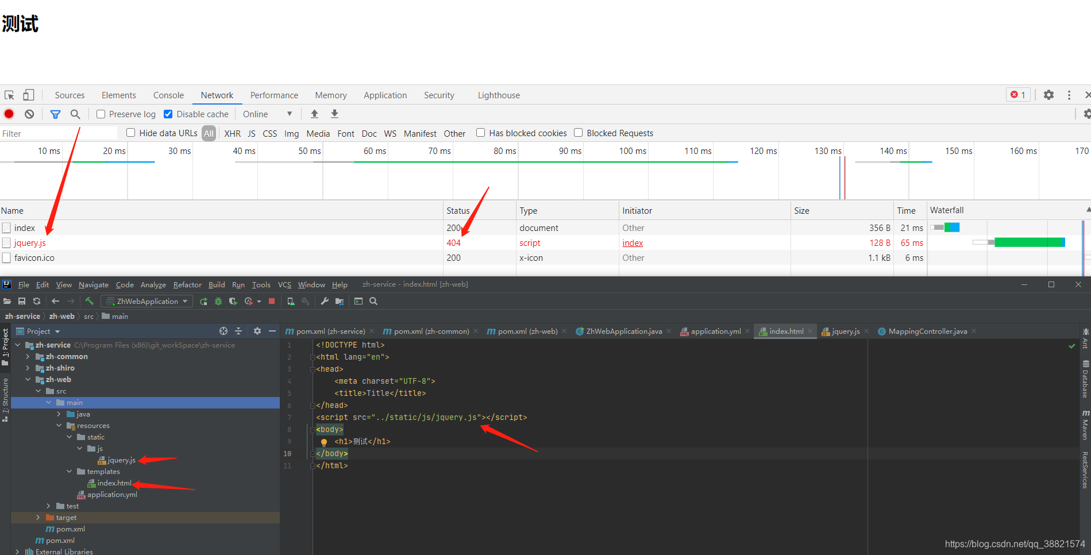Select favicon.ico request row
The width and height of the screenshot is (1091, 555).
point(462,258)
